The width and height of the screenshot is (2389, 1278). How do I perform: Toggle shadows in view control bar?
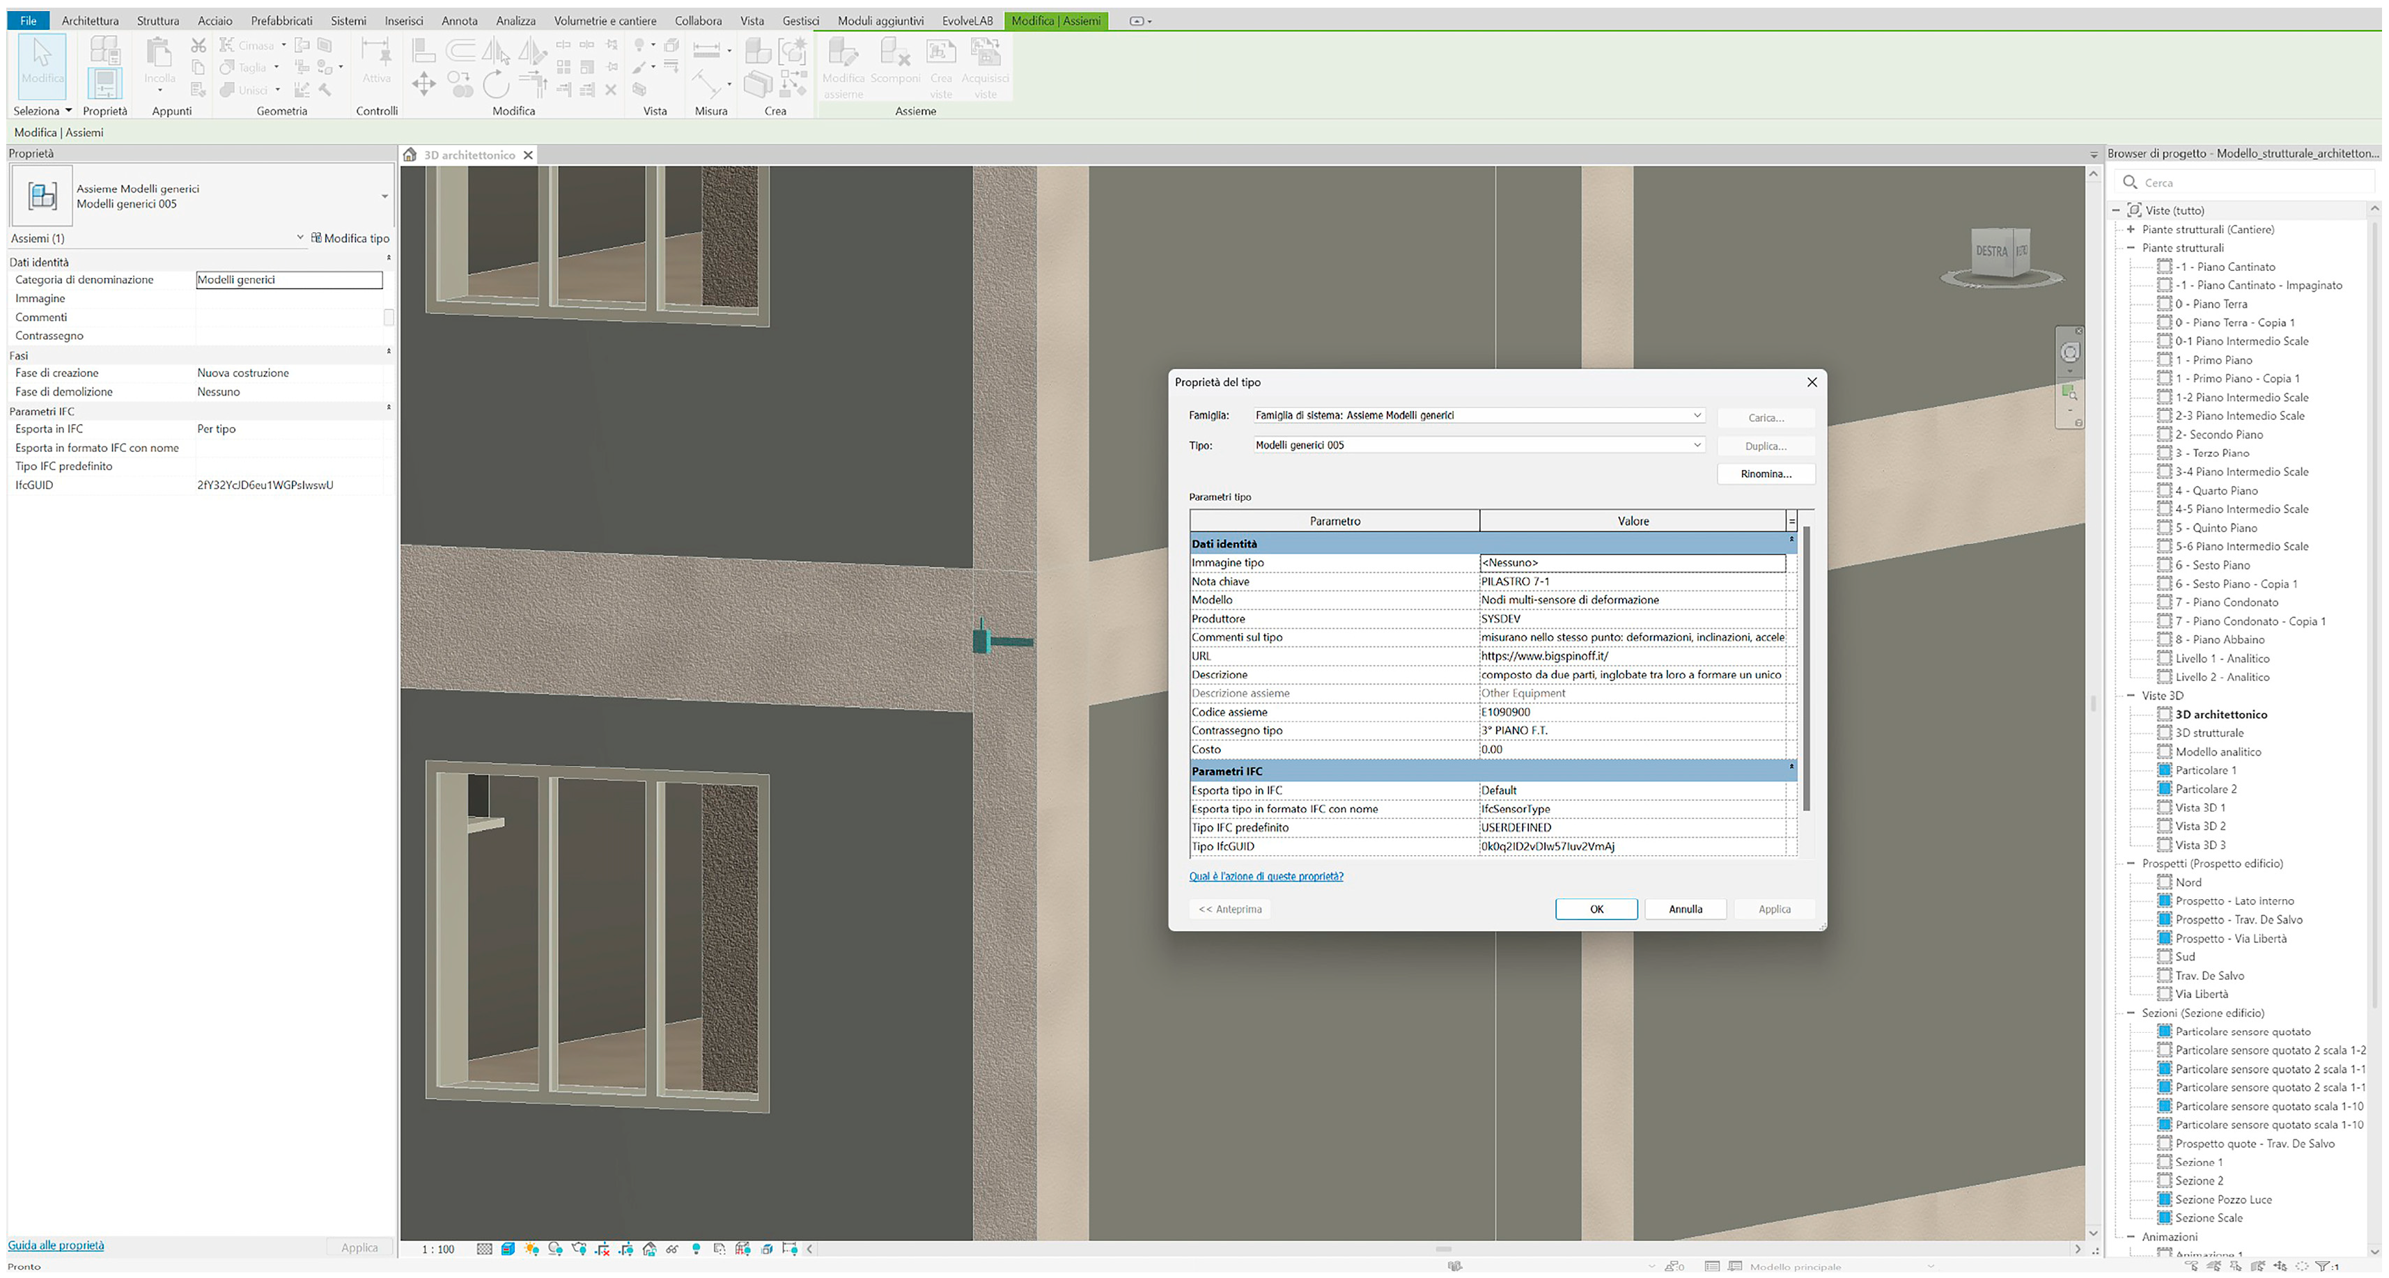pyautogui.click(x=556, y=1249)
